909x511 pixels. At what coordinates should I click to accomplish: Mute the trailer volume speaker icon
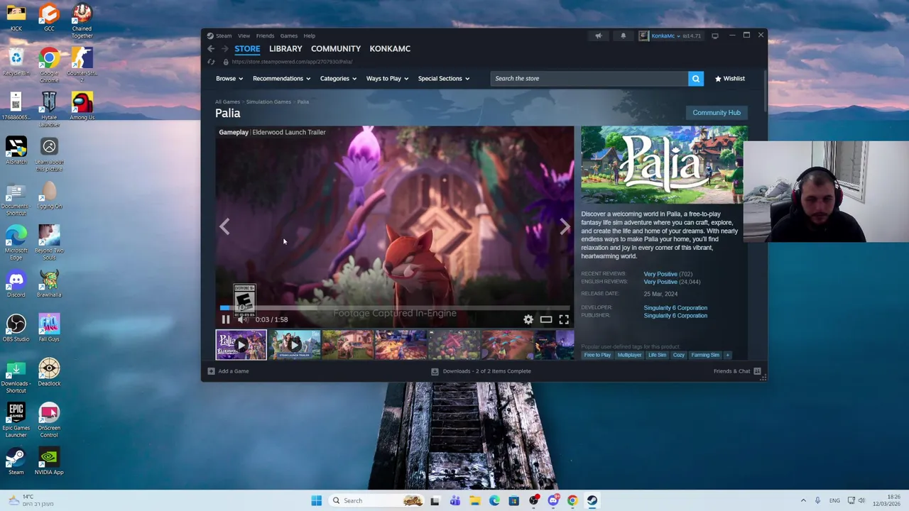click(242, 319)
